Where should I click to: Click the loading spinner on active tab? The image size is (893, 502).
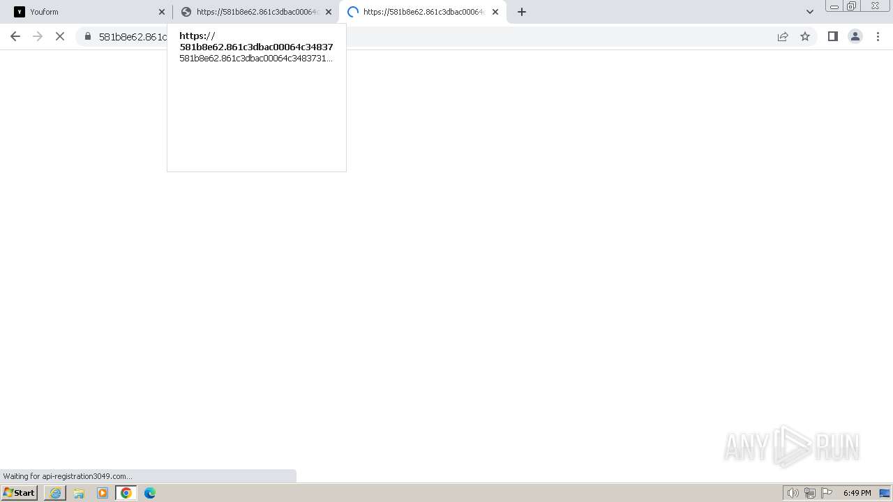[353, 12]
